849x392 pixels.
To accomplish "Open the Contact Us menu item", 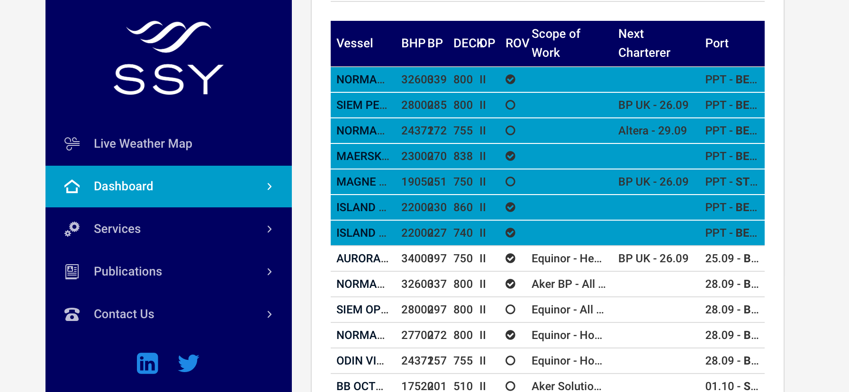I will (x=169, y=314).
